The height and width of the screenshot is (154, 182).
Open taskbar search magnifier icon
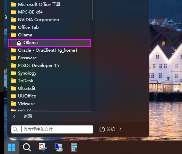pos(27,147)
